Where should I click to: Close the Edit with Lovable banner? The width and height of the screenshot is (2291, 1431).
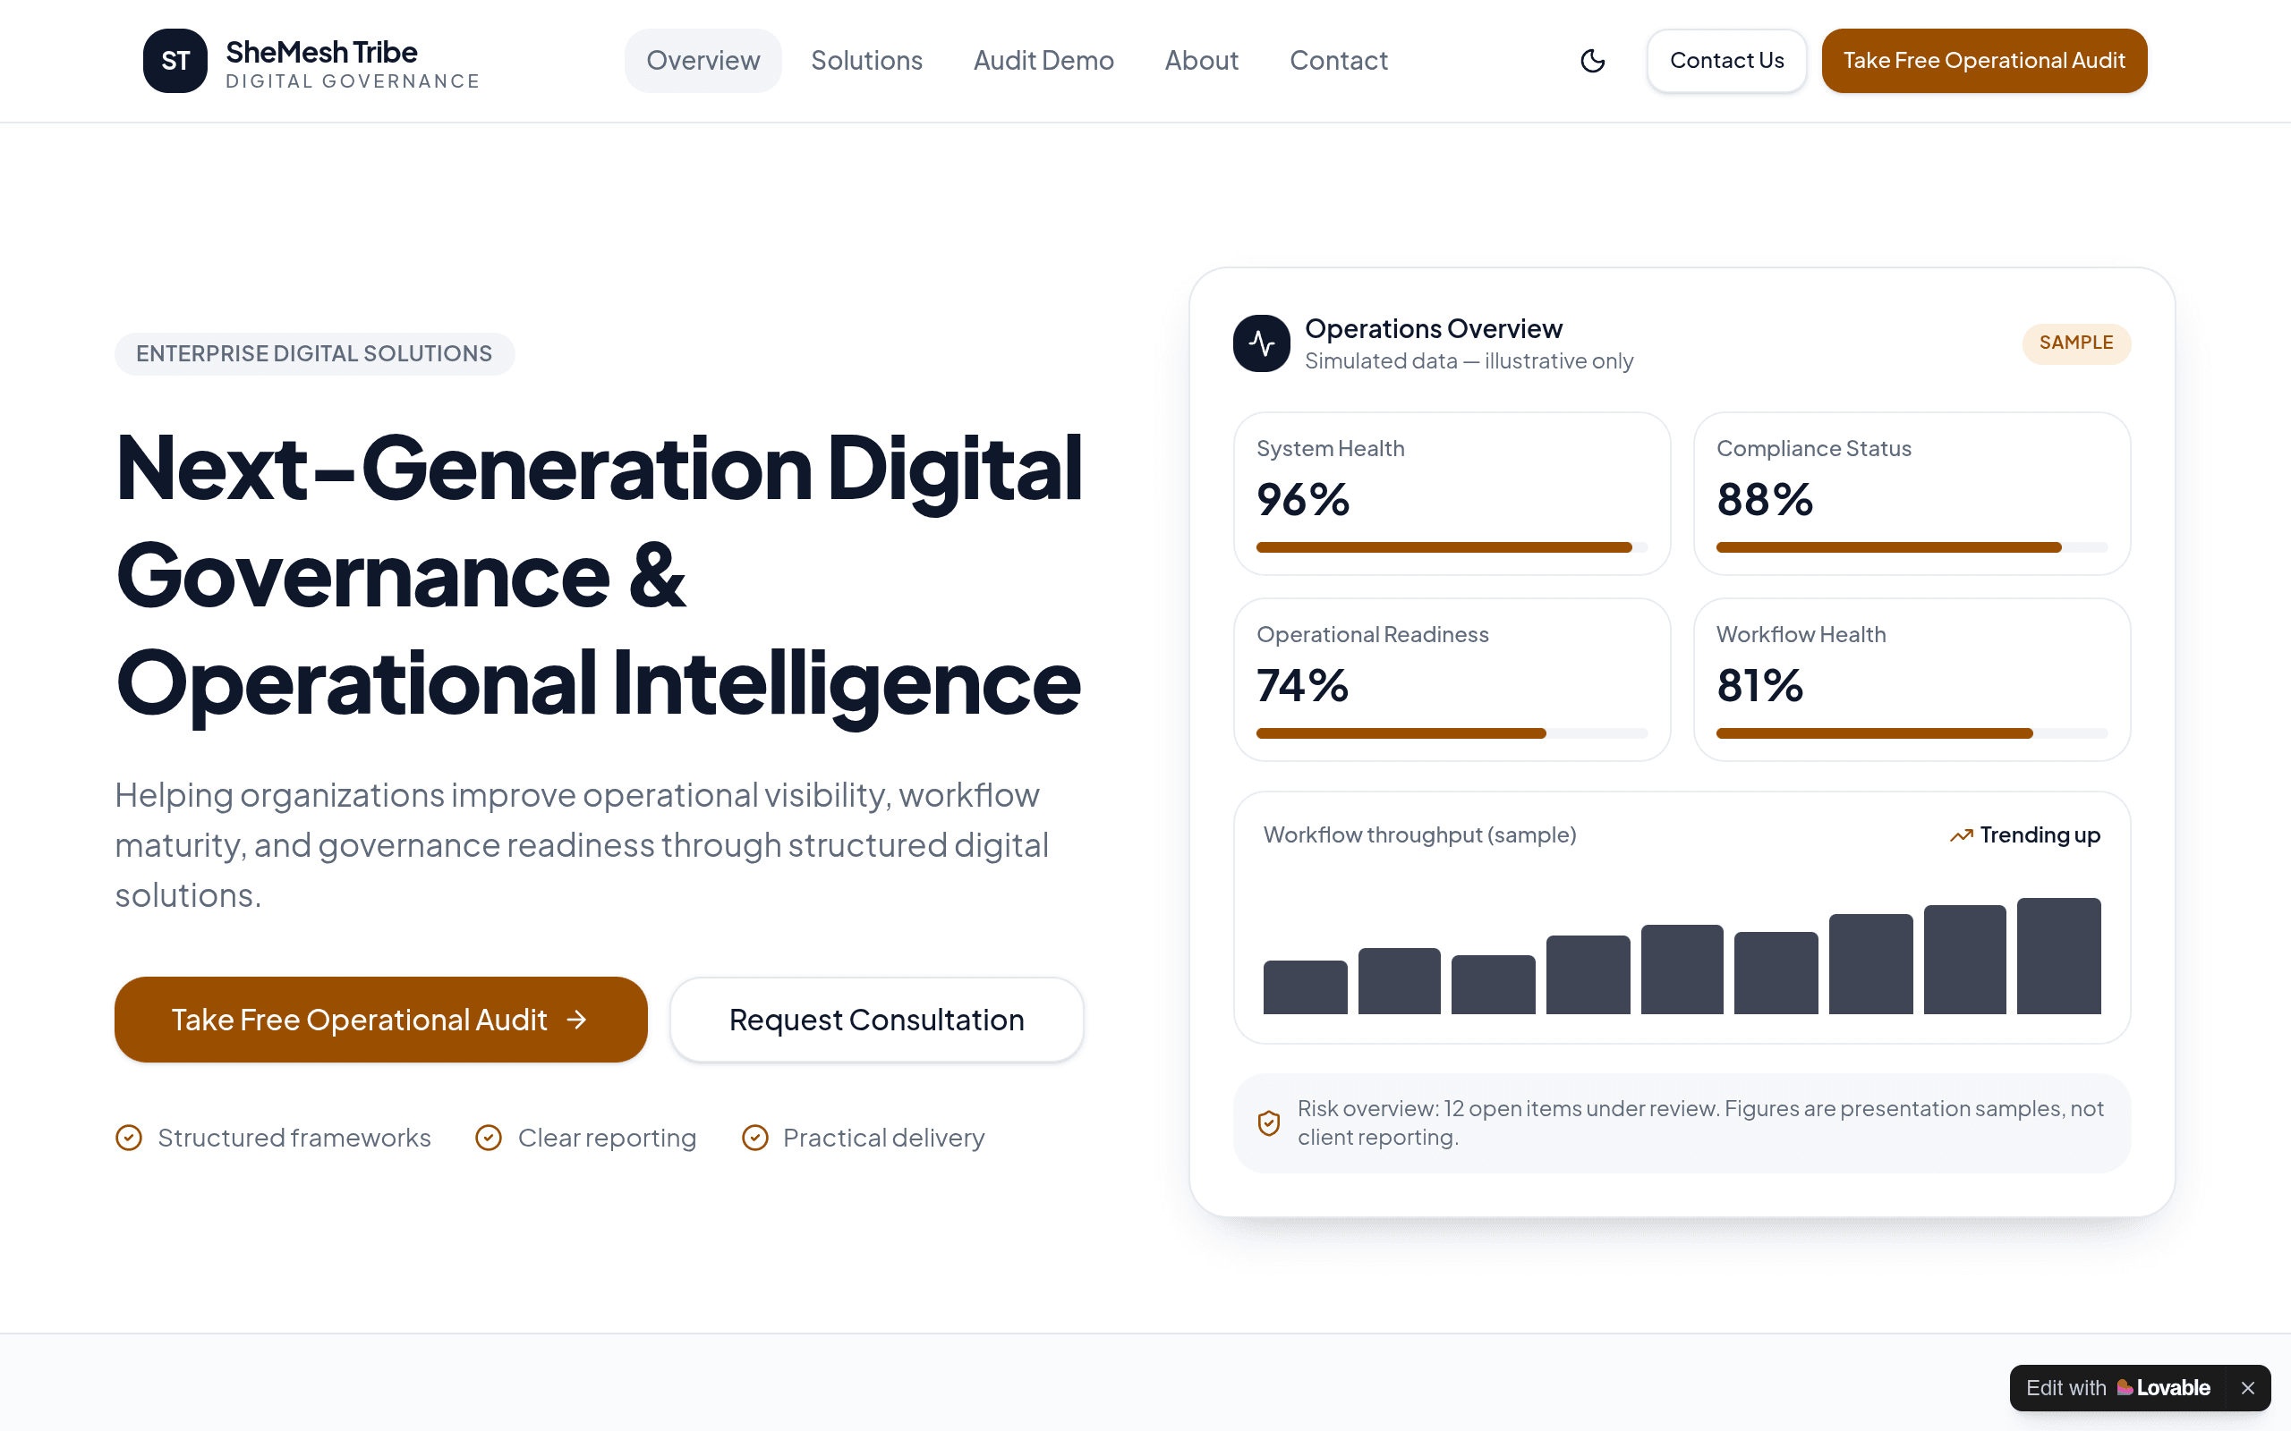coord(2247,1387)
